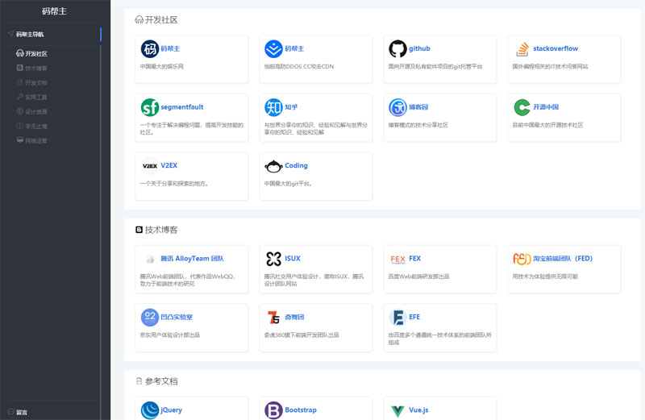Click the description mentioning DDOS CC攻击CDN
The height and width of the screenshot is (420, 645).
[x=299, y=66]
